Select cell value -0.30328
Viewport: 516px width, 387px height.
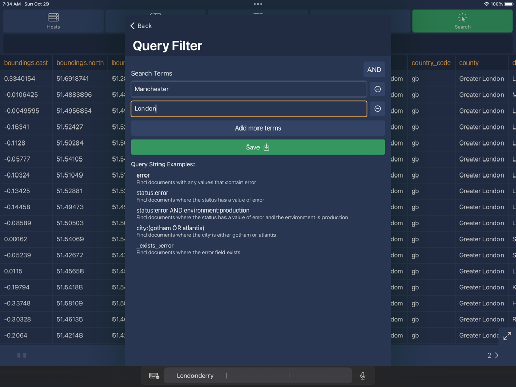tap(18, 320)
